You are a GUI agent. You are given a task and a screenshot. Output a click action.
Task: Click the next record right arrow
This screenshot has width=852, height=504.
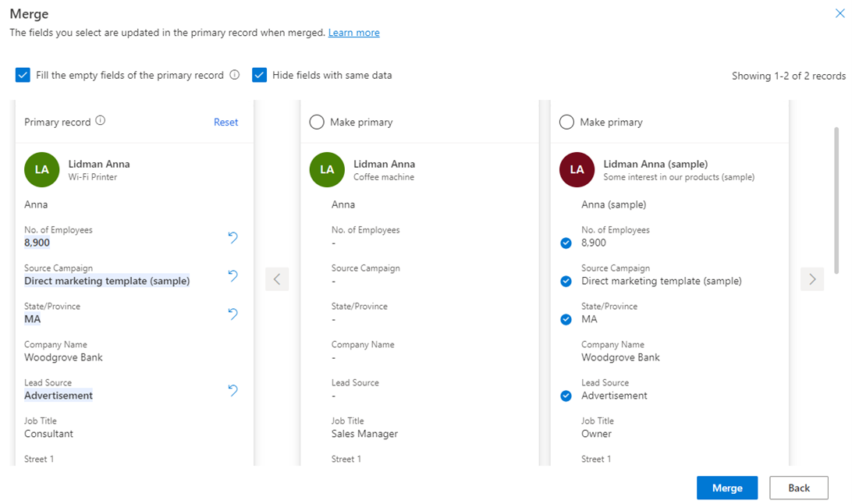click(x=811, y=279)
